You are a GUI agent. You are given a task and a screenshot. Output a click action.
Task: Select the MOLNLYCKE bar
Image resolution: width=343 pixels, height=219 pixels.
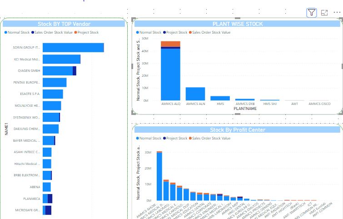[52, 106]
